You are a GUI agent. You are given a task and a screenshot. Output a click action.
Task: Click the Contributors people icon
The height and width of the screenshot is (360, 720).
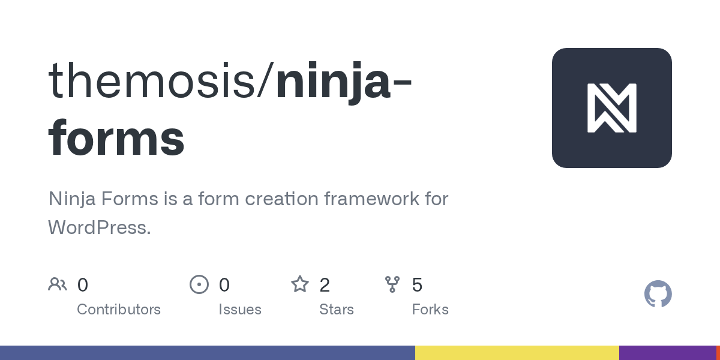tap(58, 284)
